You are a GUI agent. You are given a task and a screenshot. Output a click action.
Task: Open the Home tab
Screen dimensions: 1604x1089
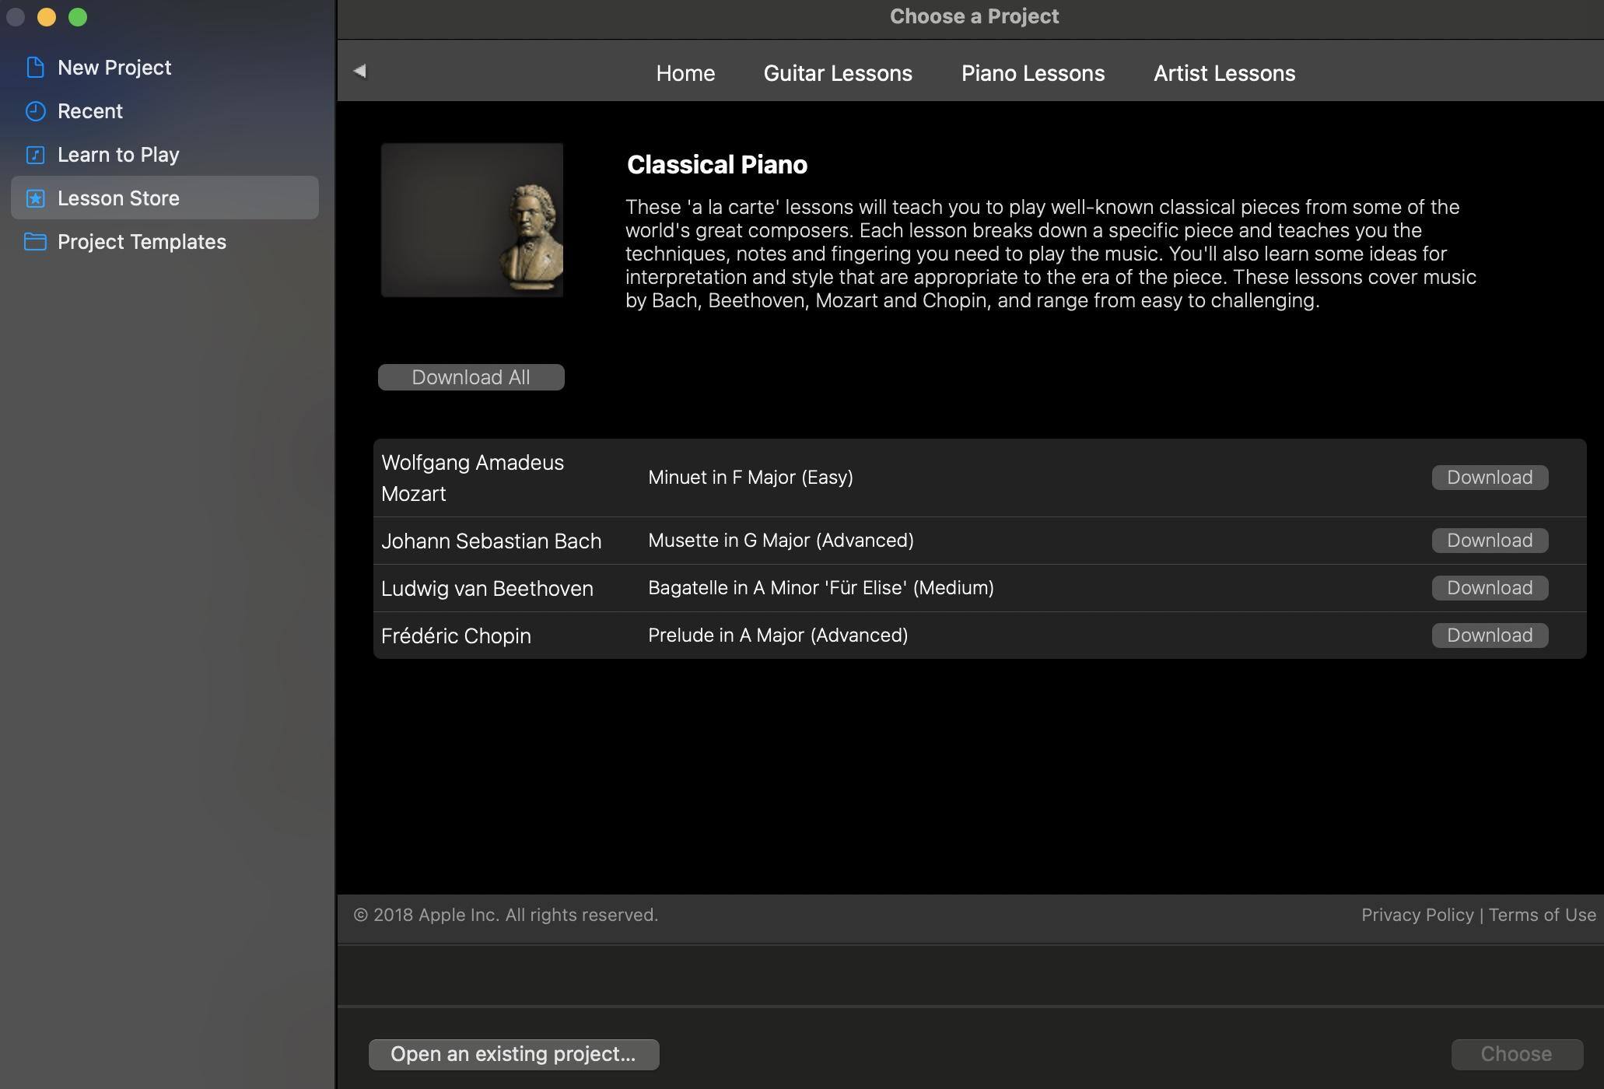tap(685, 73)
